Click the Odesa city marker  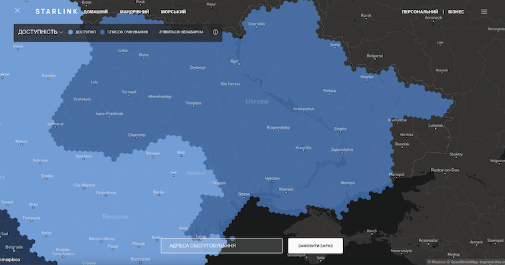pos(243,198)
